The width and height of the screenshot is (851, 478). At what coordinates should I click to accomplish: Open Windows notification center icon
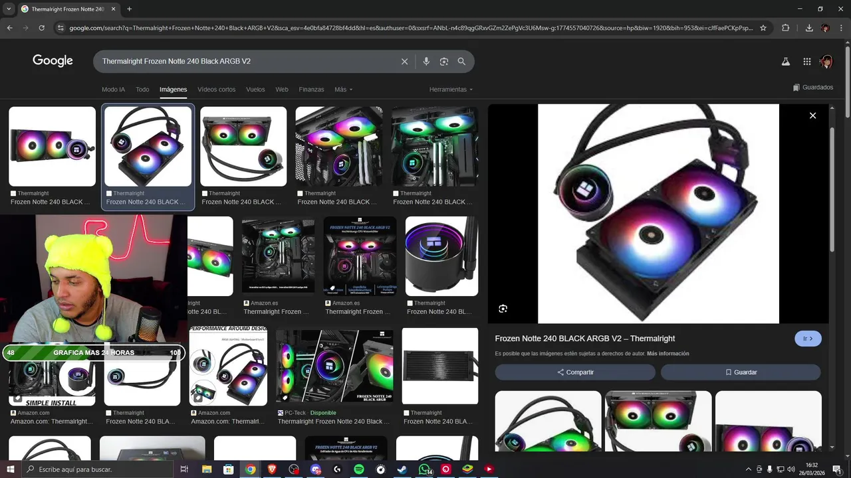pyautogui.click(x=837, y=469)
